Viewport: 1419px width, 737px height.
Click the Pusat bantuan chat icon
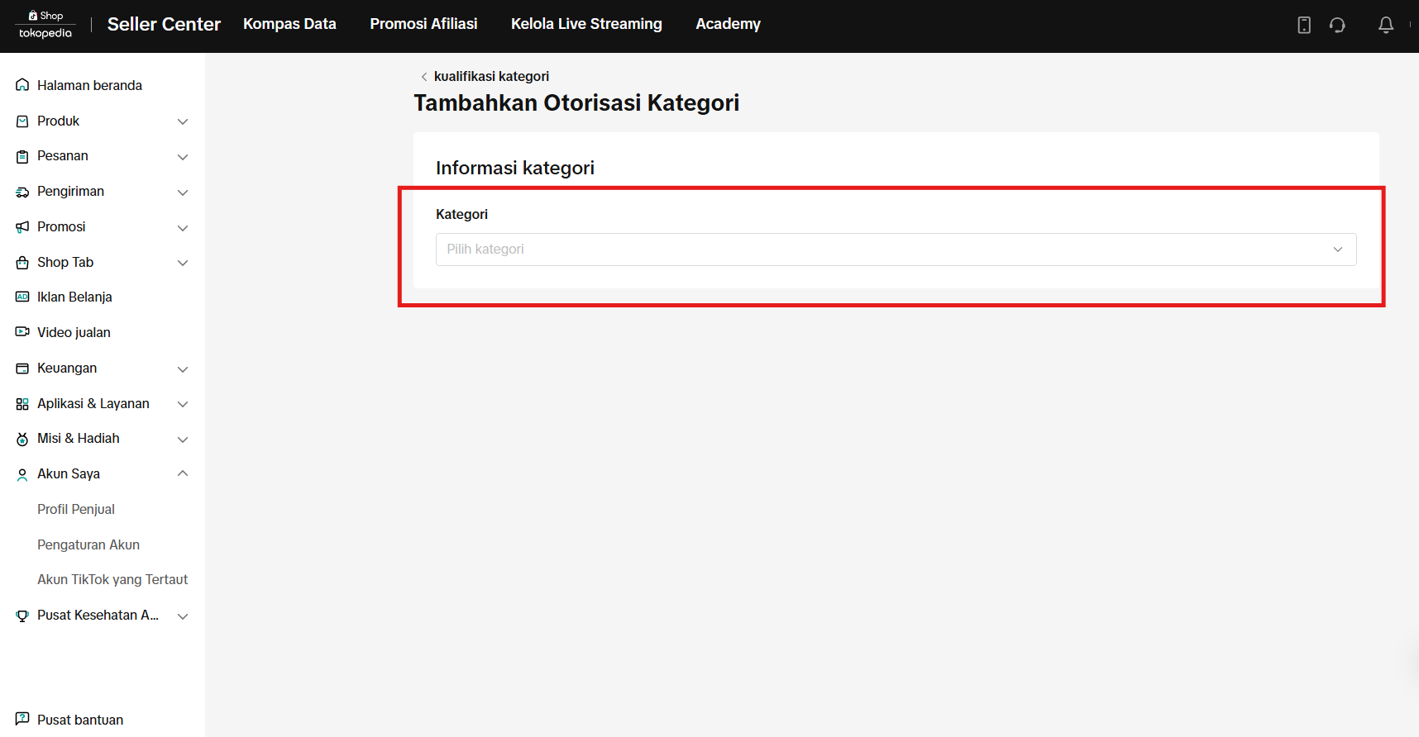click(x=22, y=720)
